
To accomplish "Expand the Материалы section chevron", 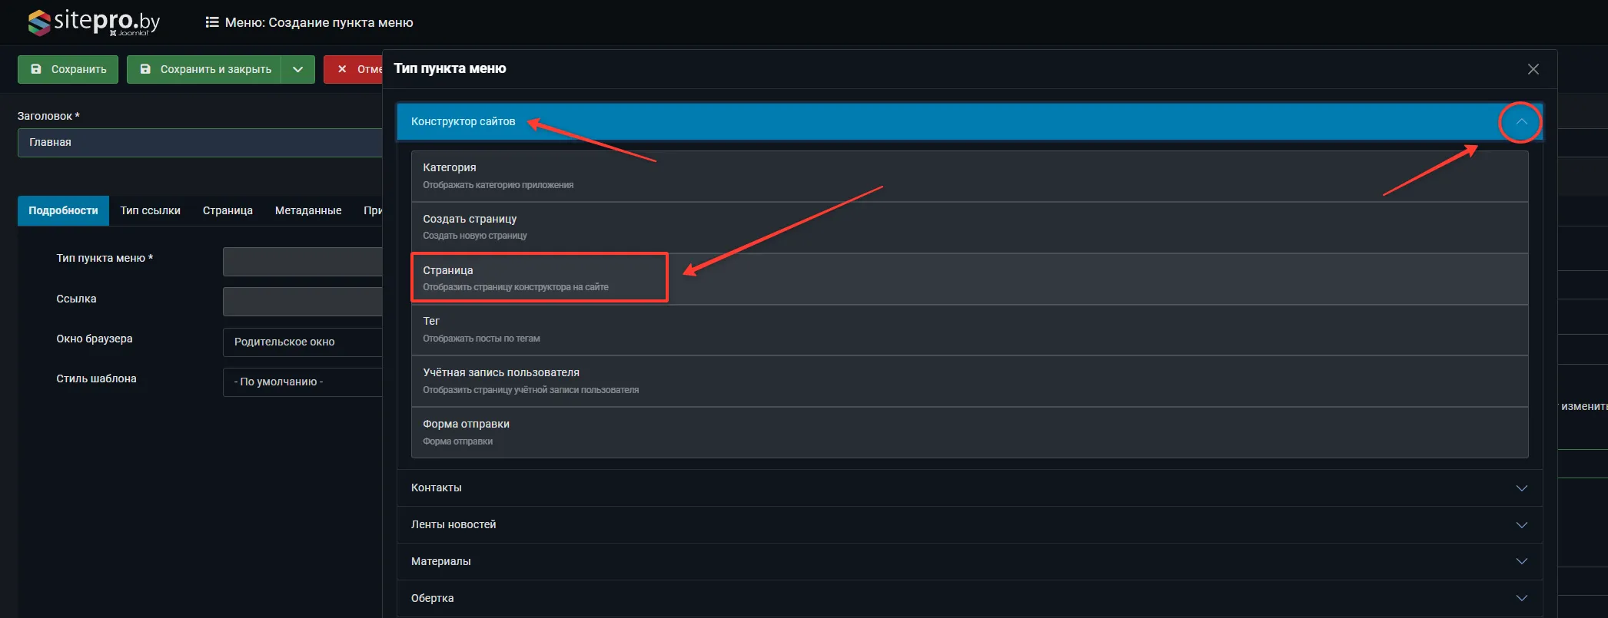I will point(1521,562).
